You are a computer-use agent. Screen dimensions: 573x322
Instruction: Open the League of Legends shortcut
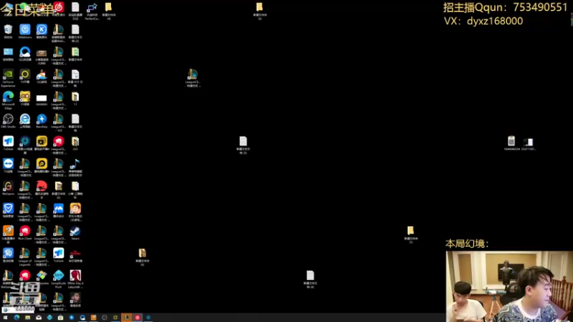click(x=25, y=256)
